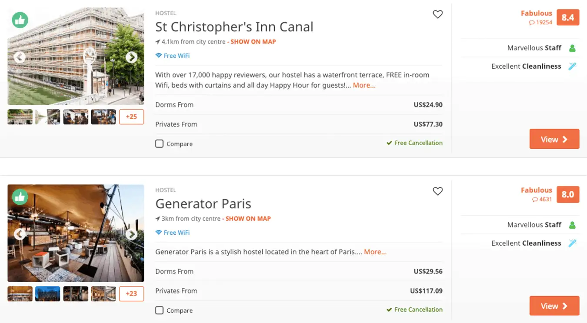The height and width of the screenshot is (323, 587).
Task: Expand Generator Paris description via More link
Action: [x=375, y=252]
